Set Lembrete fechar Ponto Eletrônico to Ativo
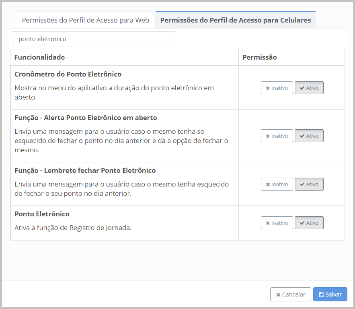Viewport: 355px width, 309px height. (309, 184)
